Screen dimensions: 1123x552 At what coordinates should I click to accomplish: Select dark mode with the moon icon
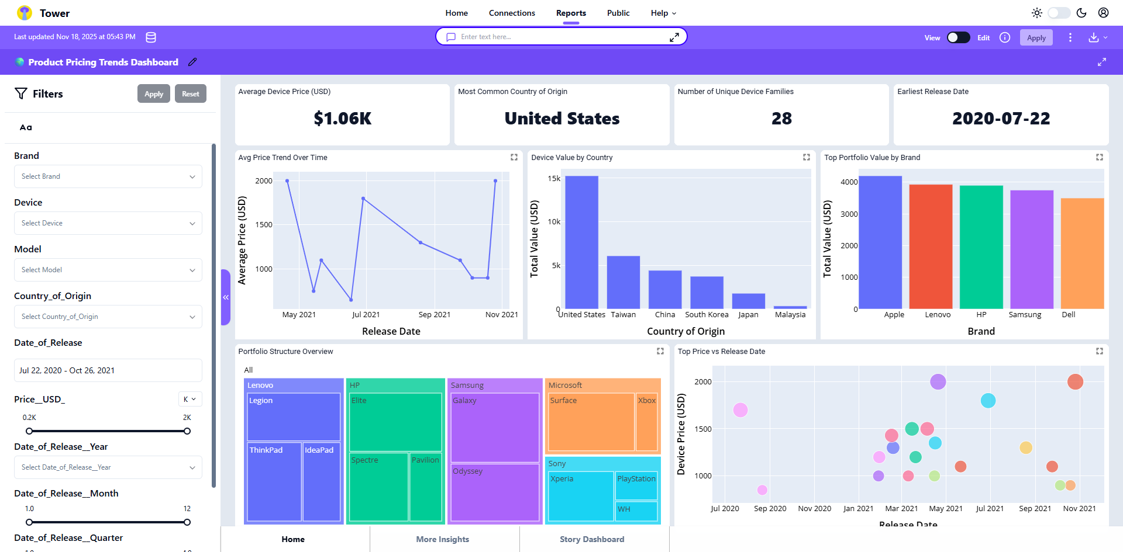pos(1081,13)
